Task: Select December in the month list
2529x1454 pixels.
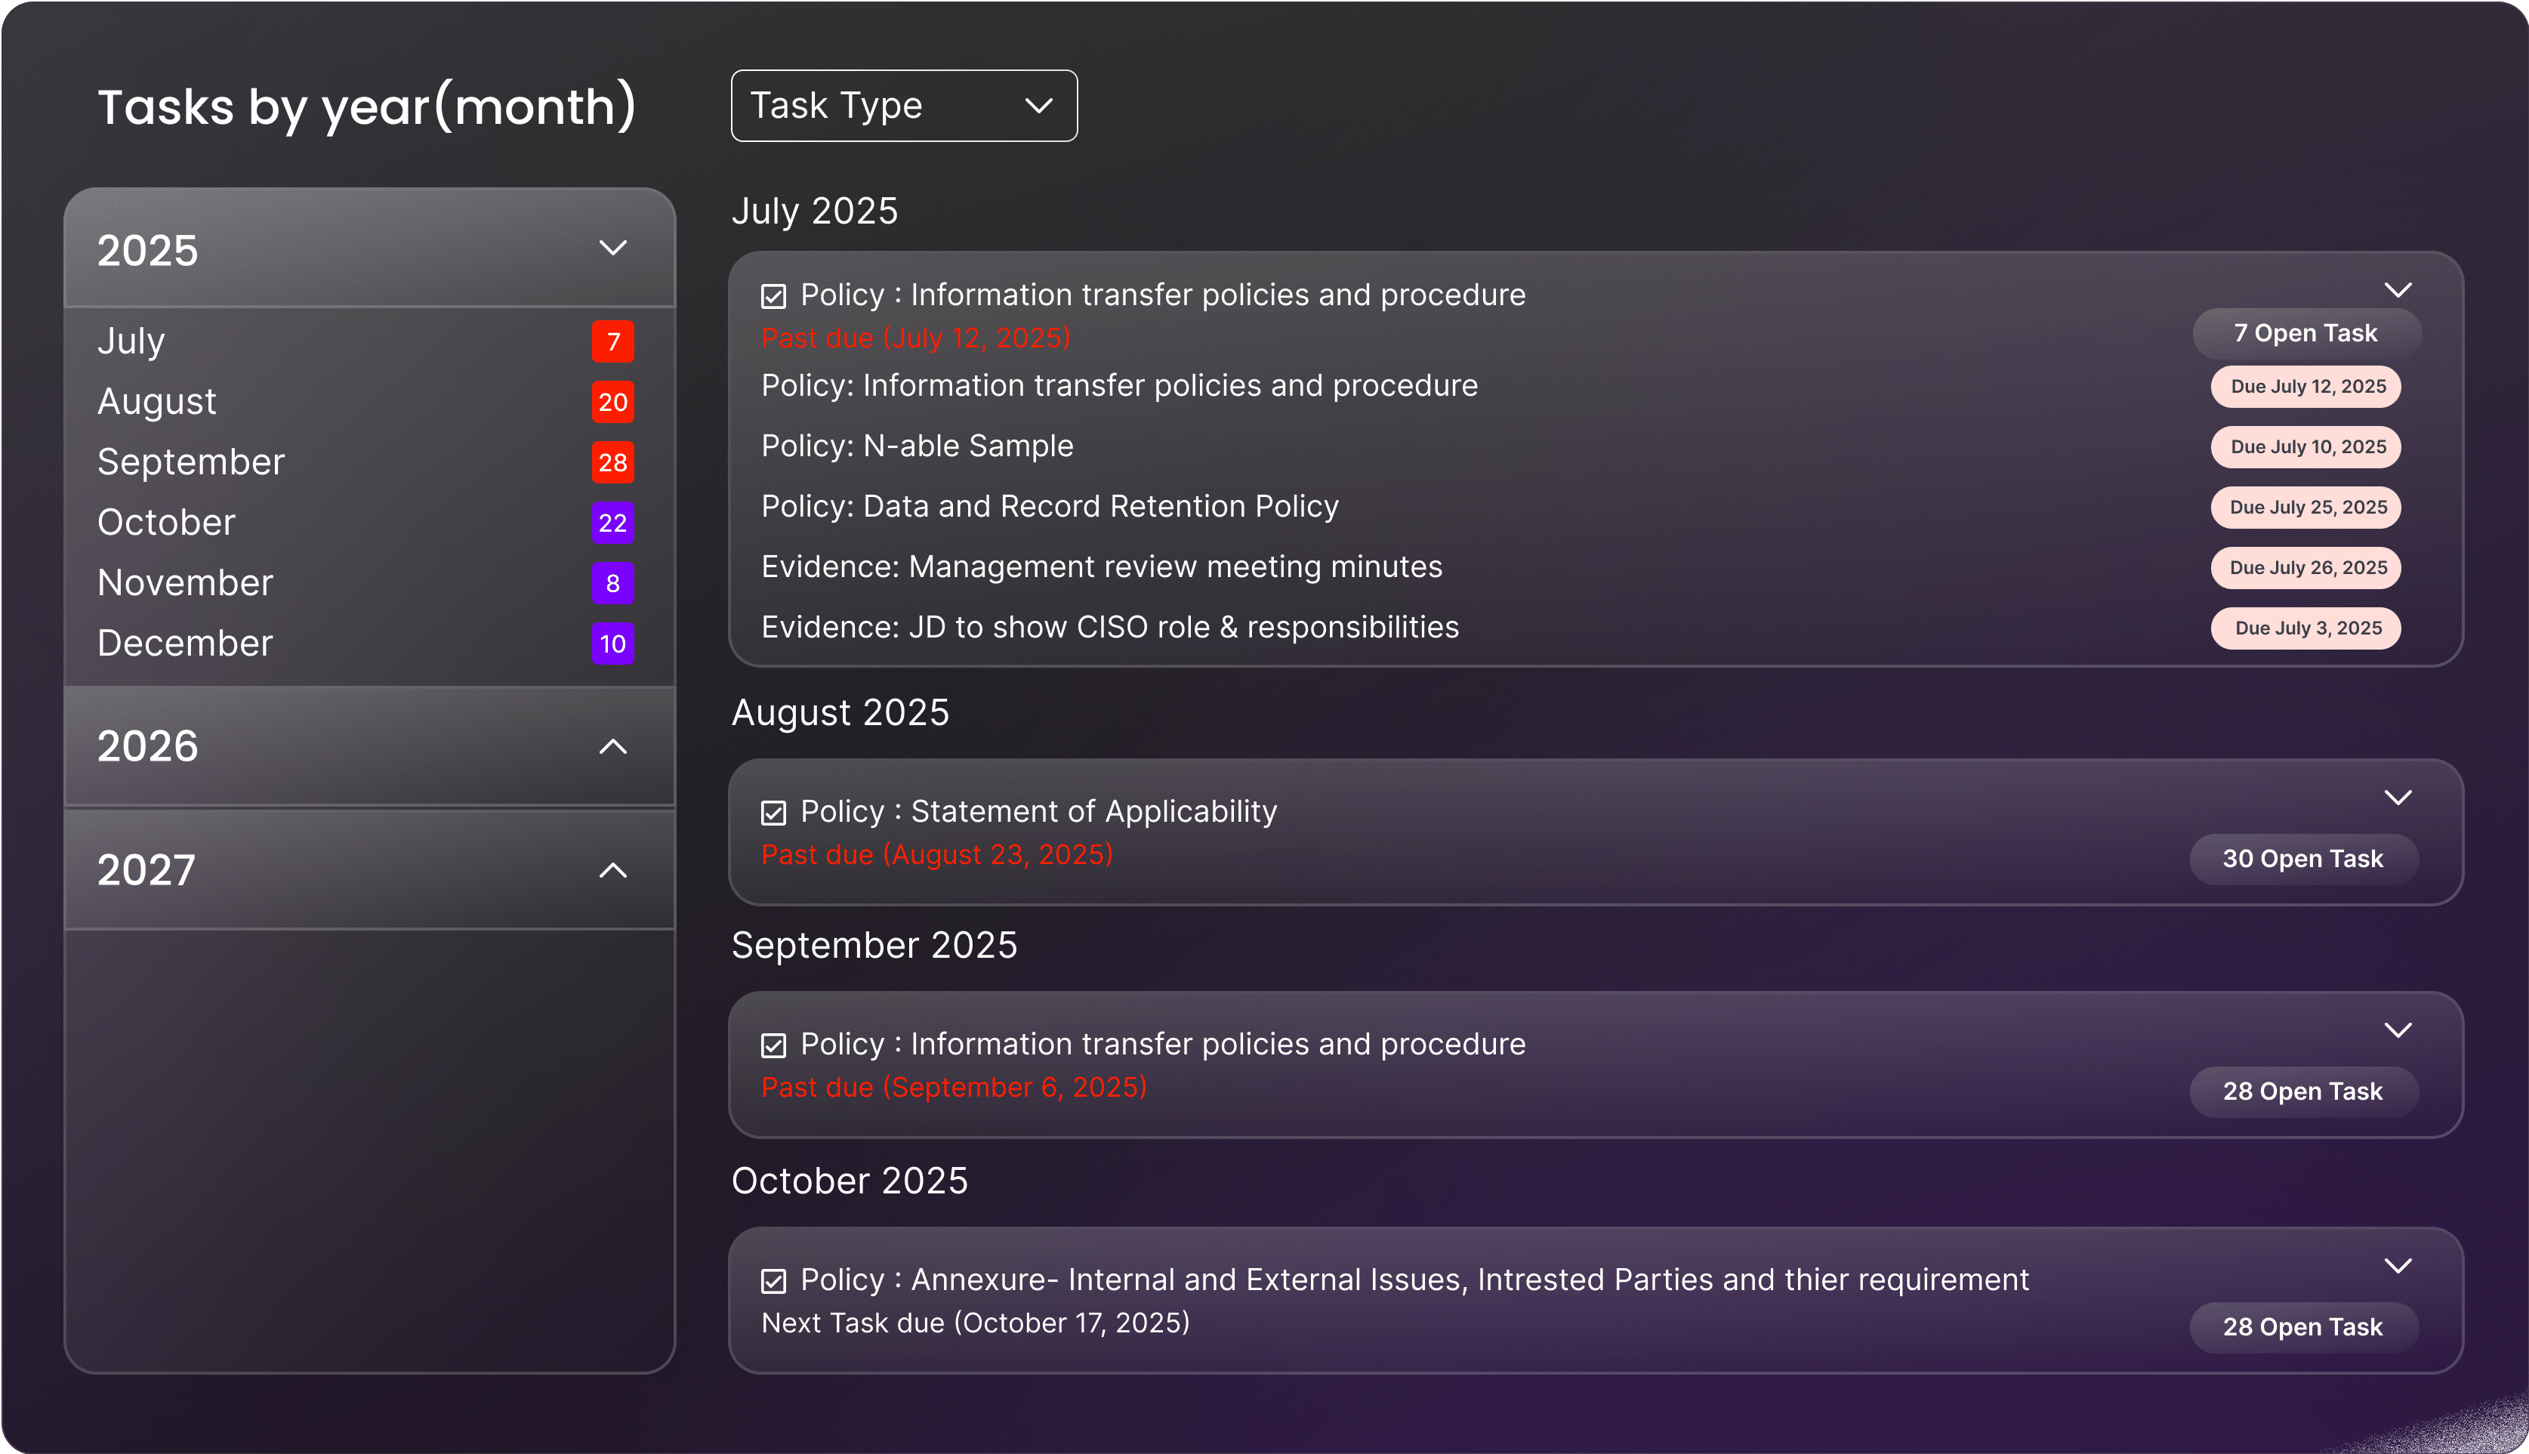Action: (185, 643)
